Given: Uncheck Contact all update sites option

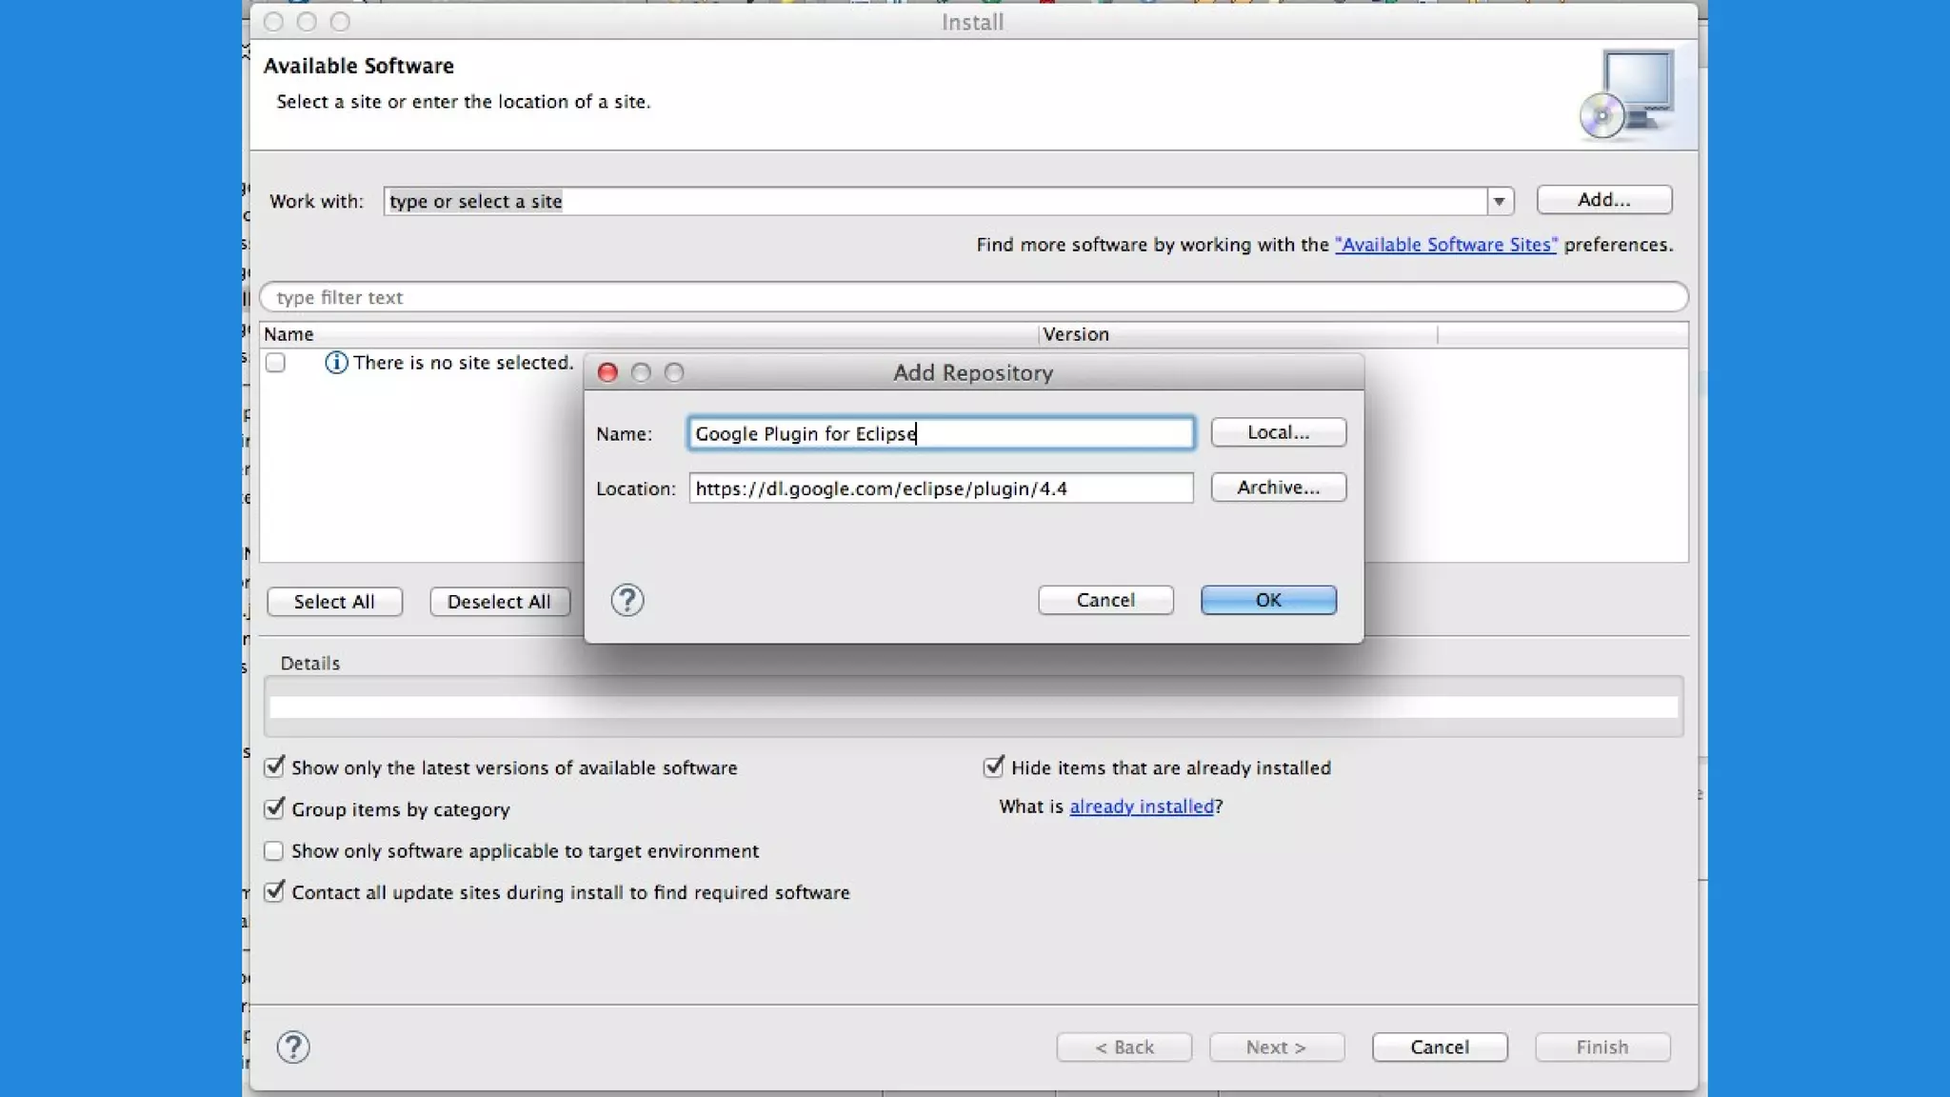Looking at the screenshot, I should [274, 892].
